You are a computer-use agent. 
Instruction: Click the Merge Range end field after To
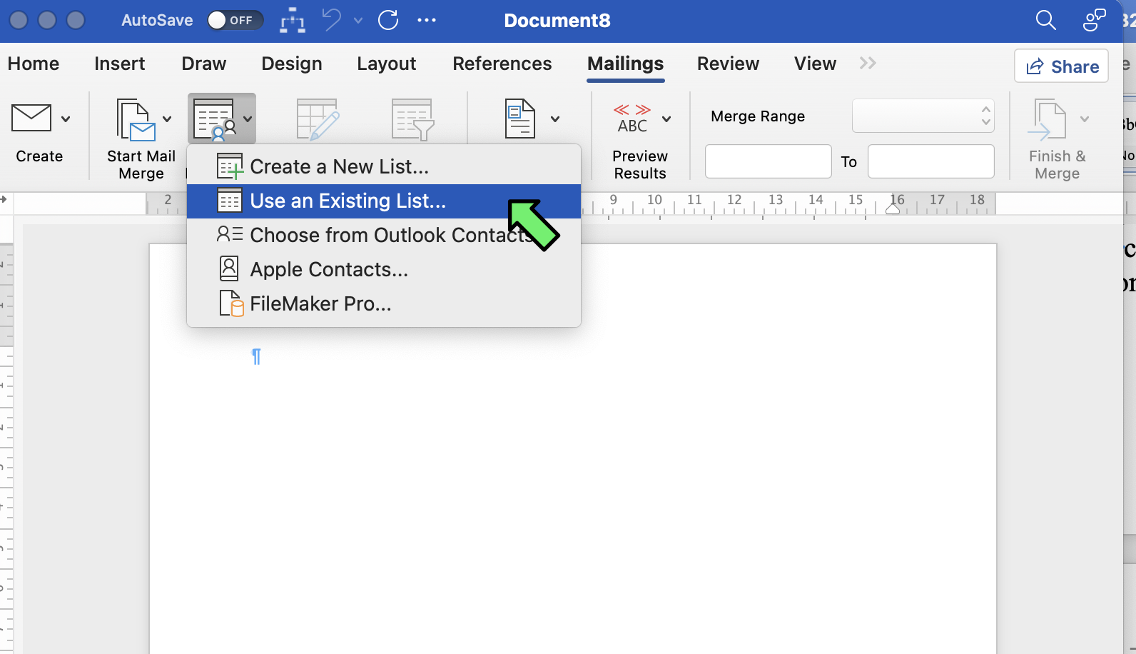931,161
